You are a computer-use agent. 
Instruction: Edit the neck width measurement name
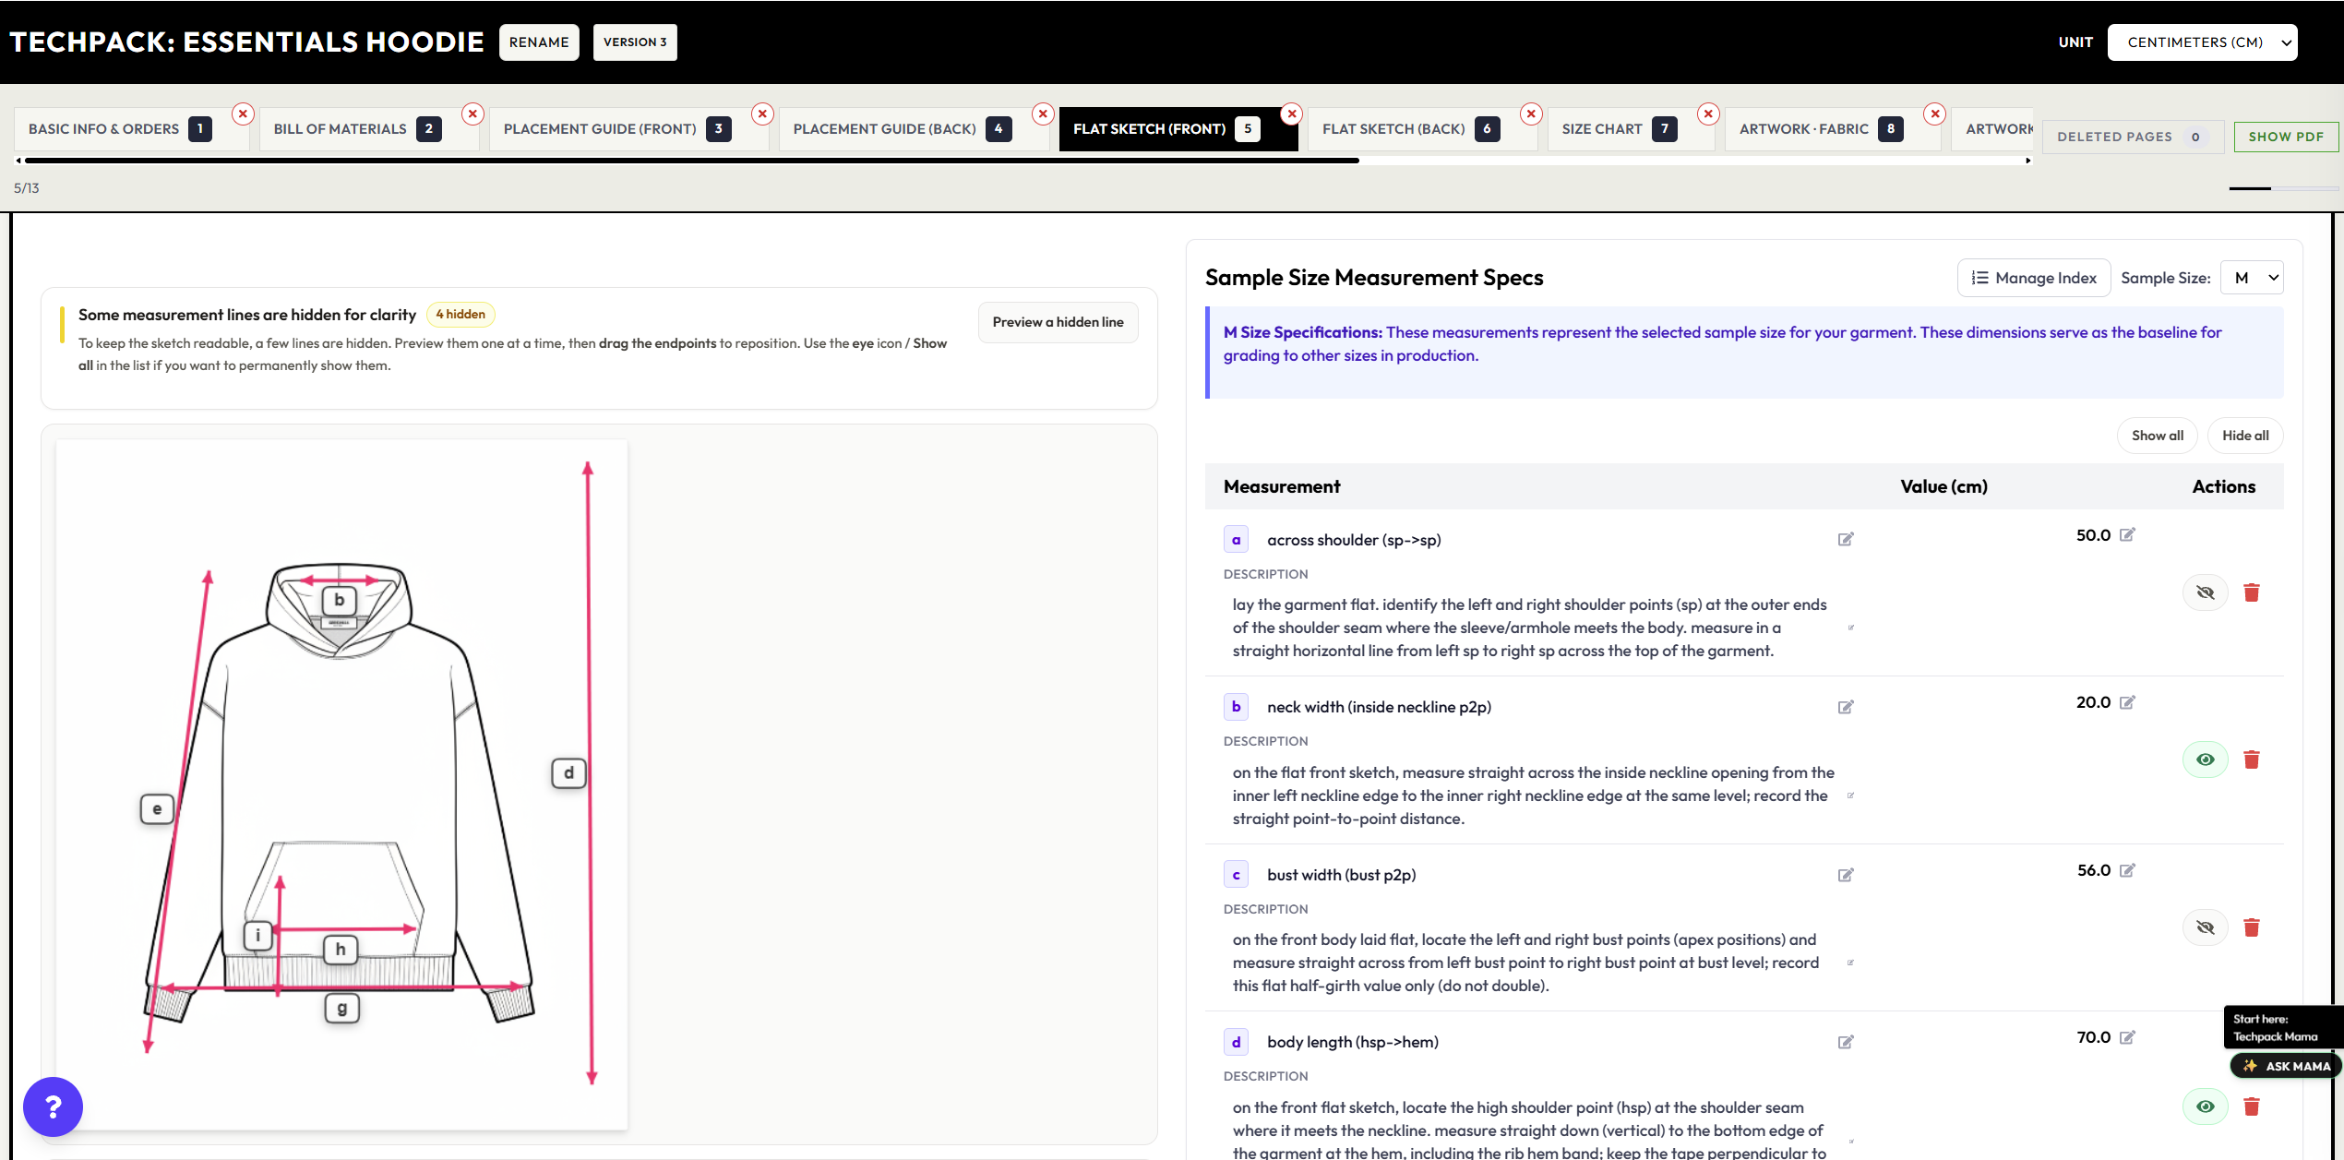[1846, 708]
